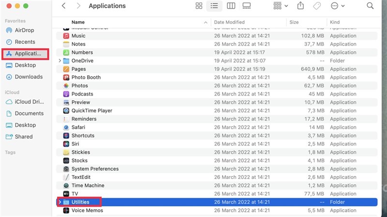Select the Preview app icon
This screenshot has width=387, height=217.
pyautogui.click(x=66, y=102)
